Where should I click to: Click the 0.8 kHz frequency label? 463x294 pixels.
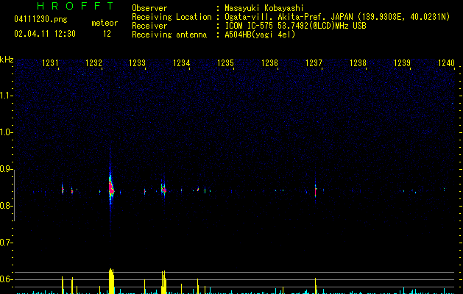pos(6,206)
